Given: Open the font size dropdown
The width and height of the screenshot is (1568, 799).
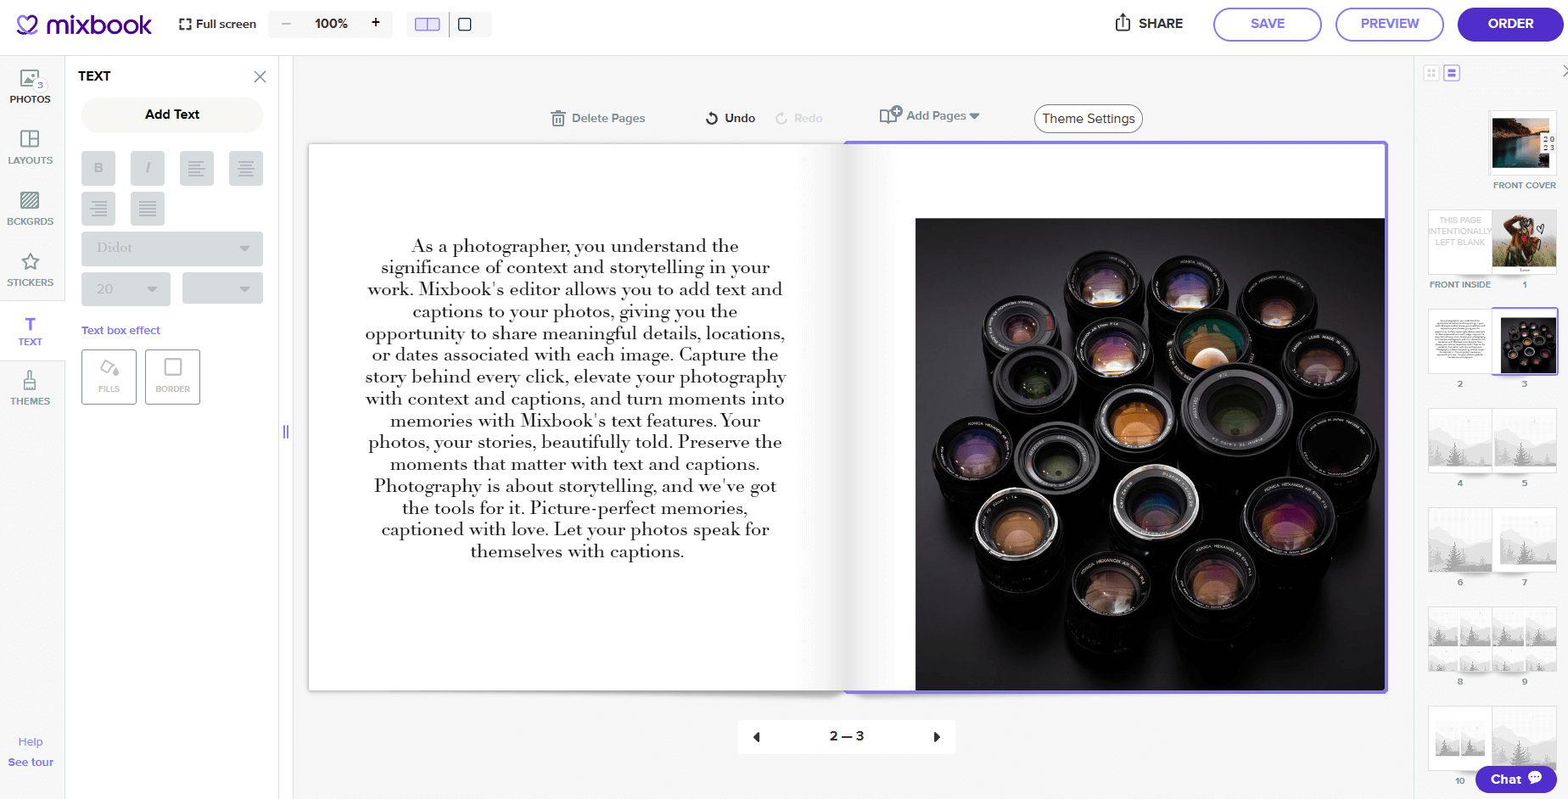Looking at the screenshot, I should [125, 288].
